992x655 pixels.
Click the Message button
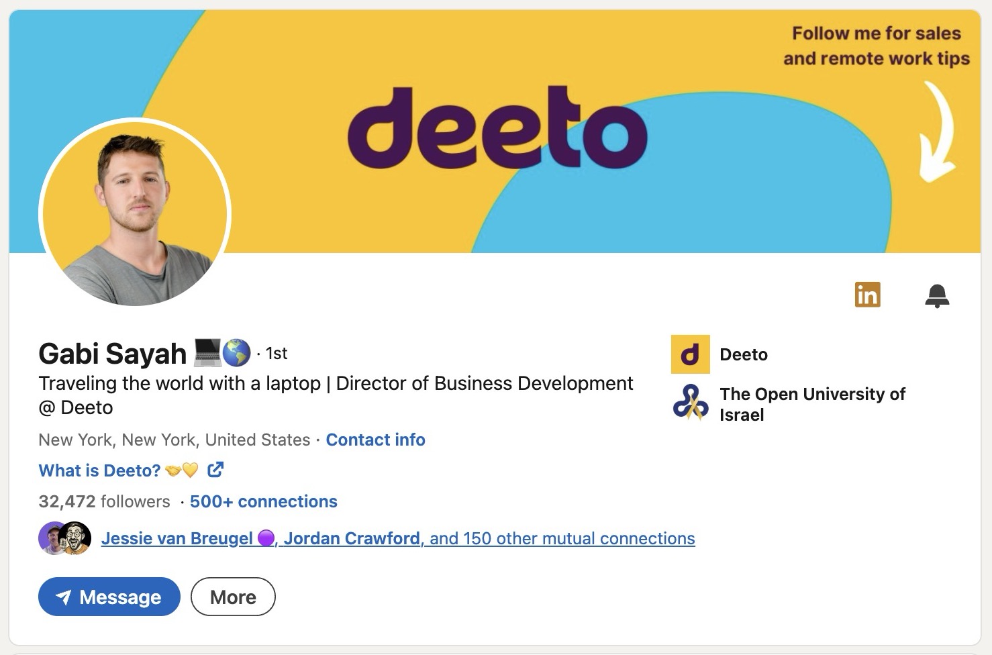pyautogui.click(x=109, y=597)
